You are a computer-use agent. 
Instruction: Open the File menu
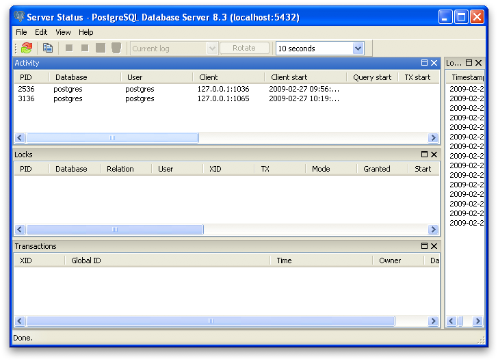[x=21, y=32]
